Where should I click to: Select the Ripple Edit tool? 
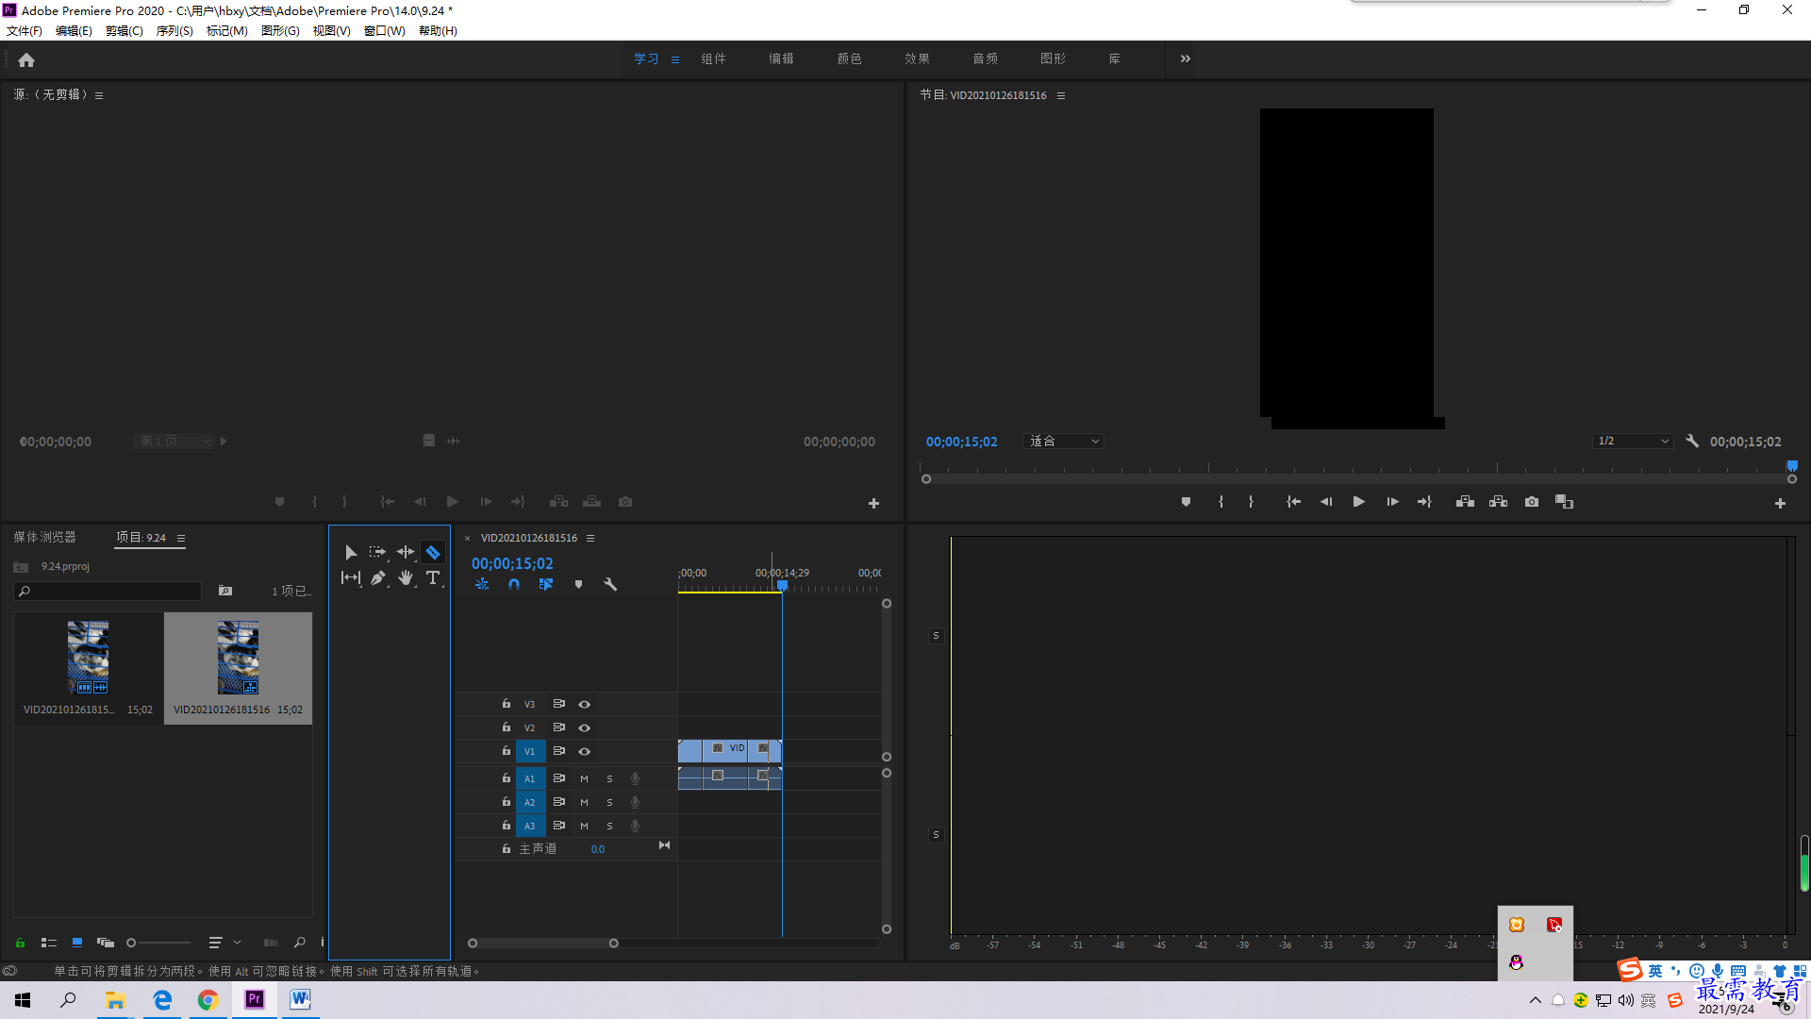point(406,552)
